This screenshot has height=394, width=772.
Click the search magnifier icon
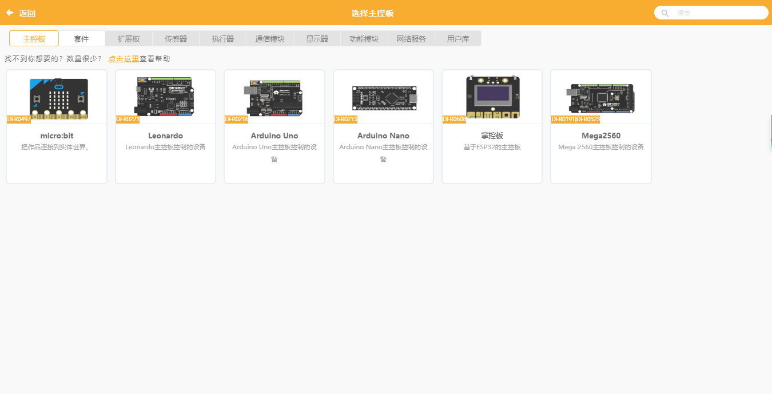pyautogui.click(x=665, y=13)
